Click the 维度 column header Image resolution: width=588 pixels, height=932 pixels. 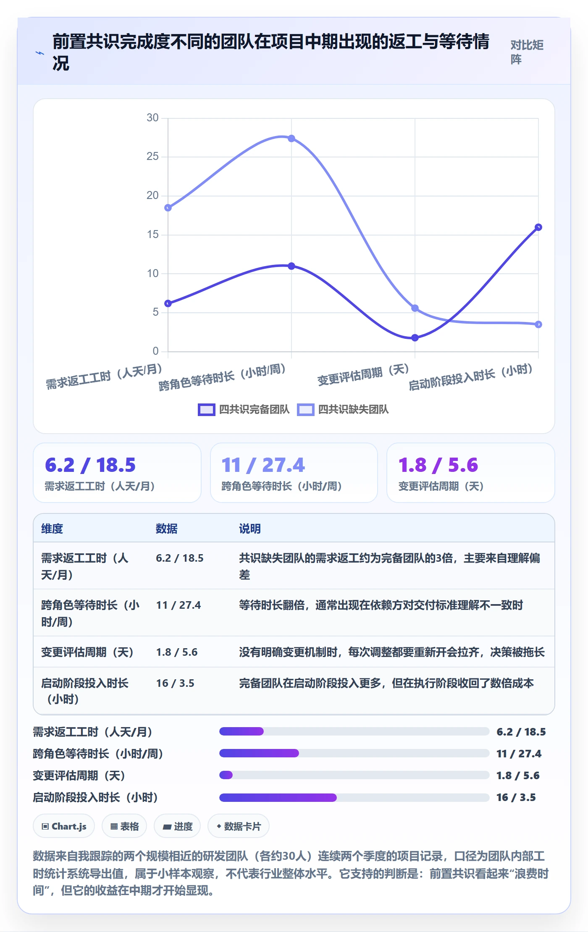coord(52,529)
